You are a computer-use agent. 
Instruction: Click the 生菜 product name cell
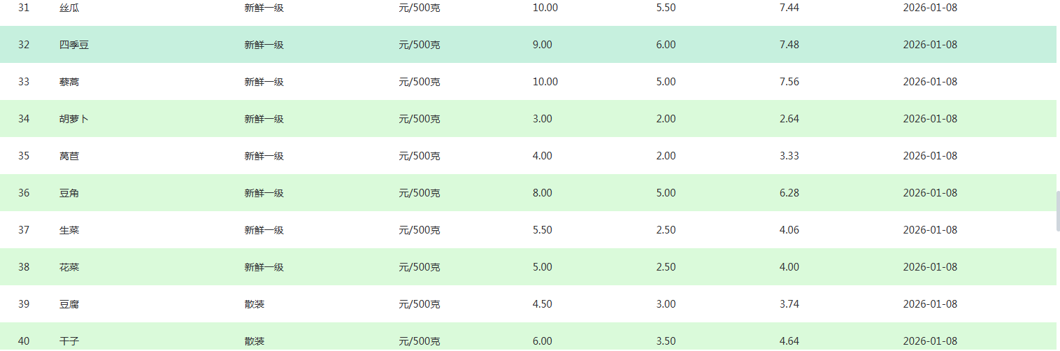tap(69, 230)
